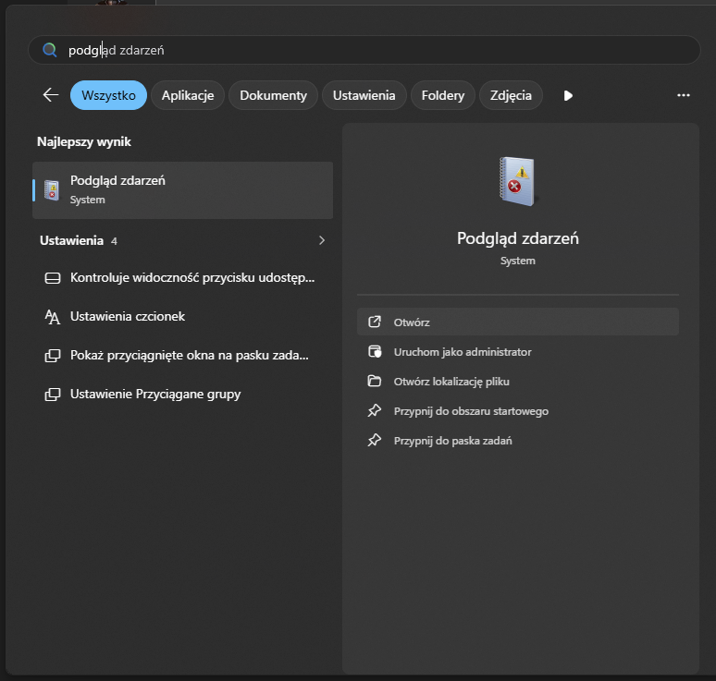
Task: Show more filter tabs with the arrow
Action: (568, 95)
